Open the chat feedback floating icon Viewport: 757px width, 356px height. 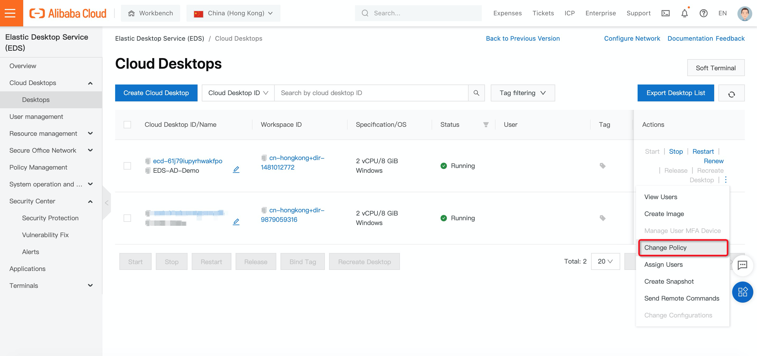click(x=742, y=265)
